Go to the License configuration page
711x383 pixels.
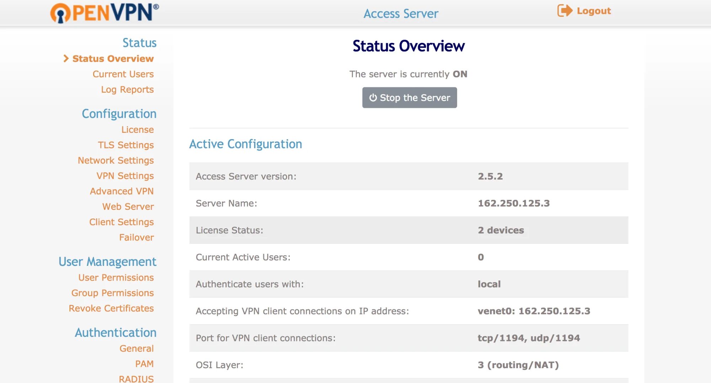point(137,130)
